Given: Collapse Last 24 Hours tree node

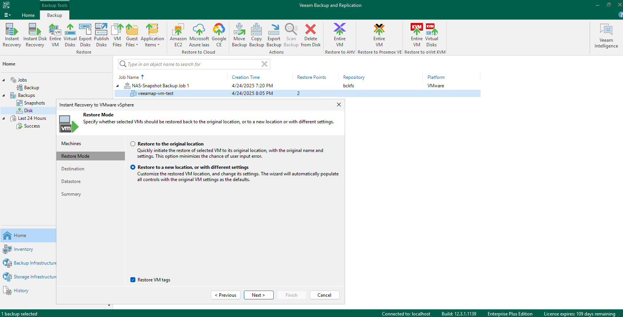Looking at the screenshot, I should [x=4, y=118].
